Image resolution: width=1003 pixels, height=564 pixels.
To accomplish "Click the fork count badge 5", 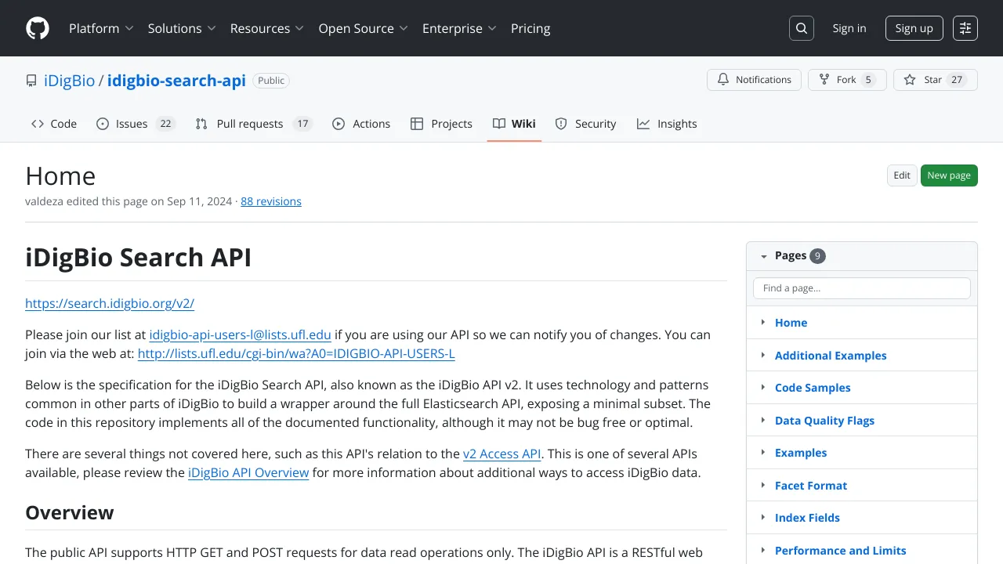I will pos(868,80).
